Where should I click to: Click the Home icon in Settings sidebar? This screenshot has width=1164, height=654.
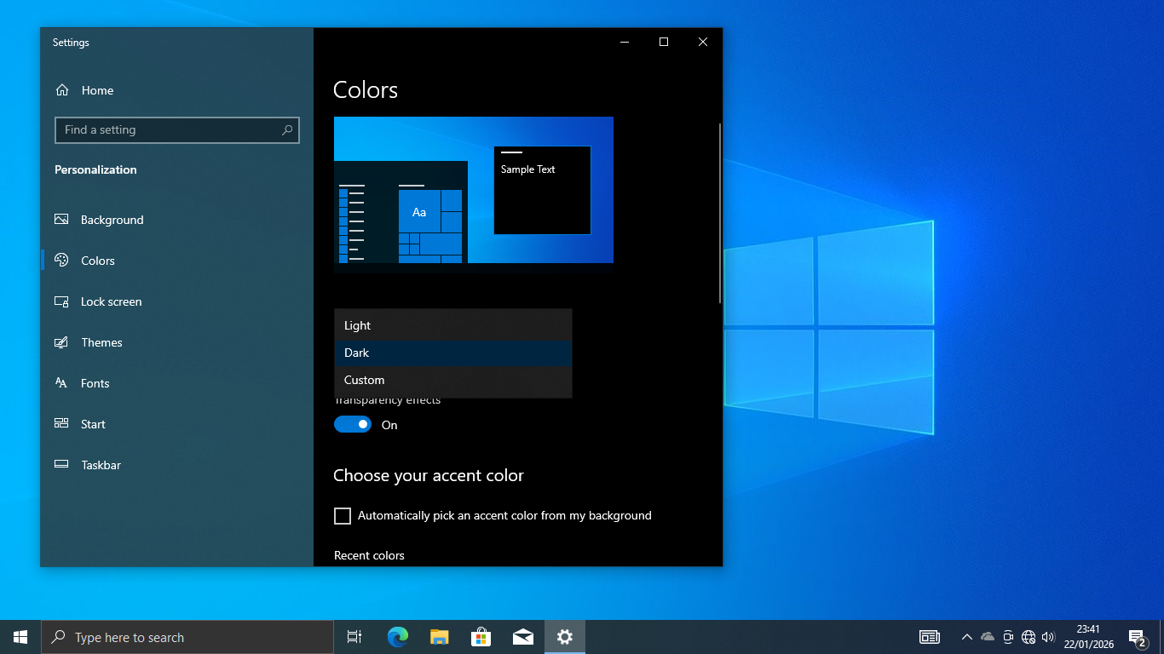(x=62, y=90)
